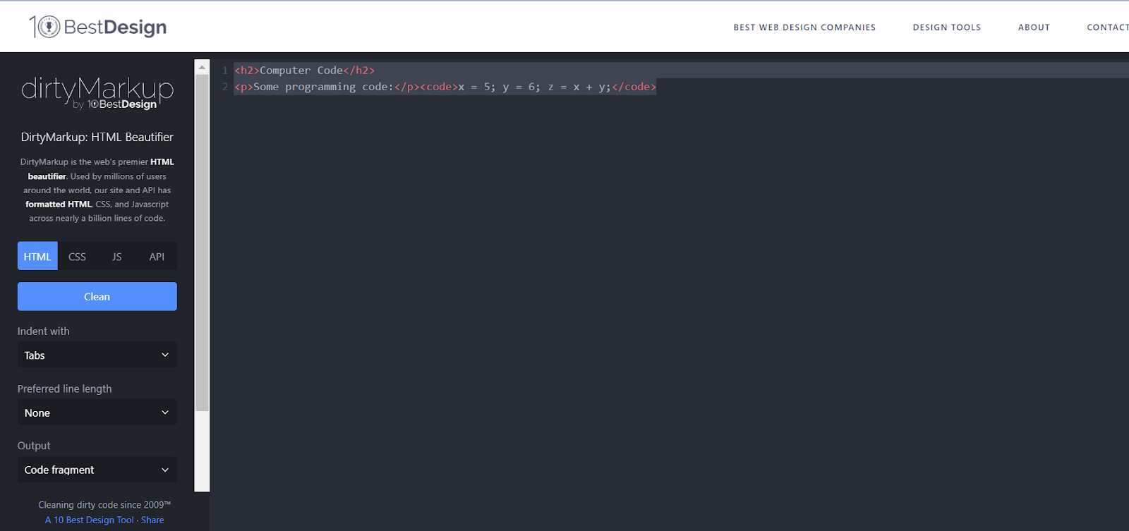Switch to the API tab
Screen dimensions: 1129x531
pos(157,256)
